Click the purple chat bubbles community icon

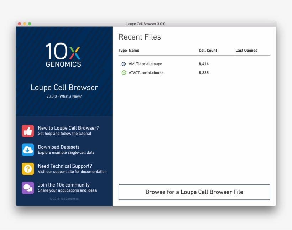(28, 188)
